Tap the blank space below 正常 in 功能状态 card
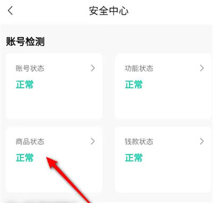Image resolution: width=213 pixels, height=203 pixels. (163, 104)
